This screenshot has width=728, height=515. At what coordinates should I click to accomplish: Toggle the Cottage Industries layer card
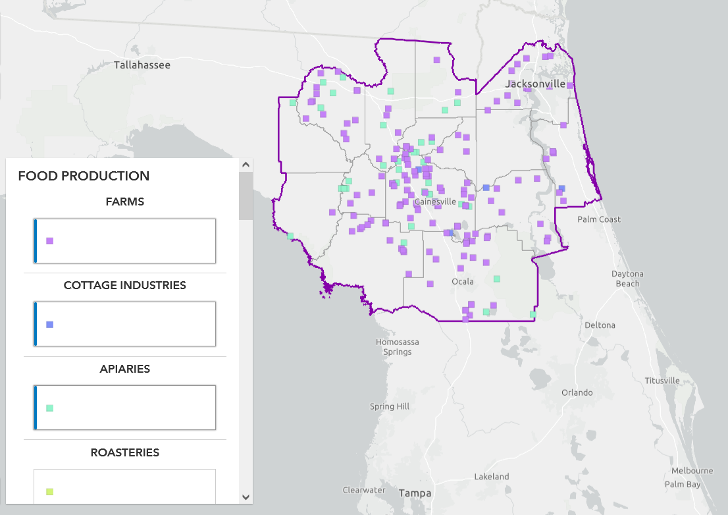tap(125, 324)
